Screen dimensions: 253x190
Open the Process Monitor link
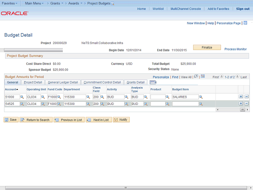pyautogui.click(x=236, y=49)
